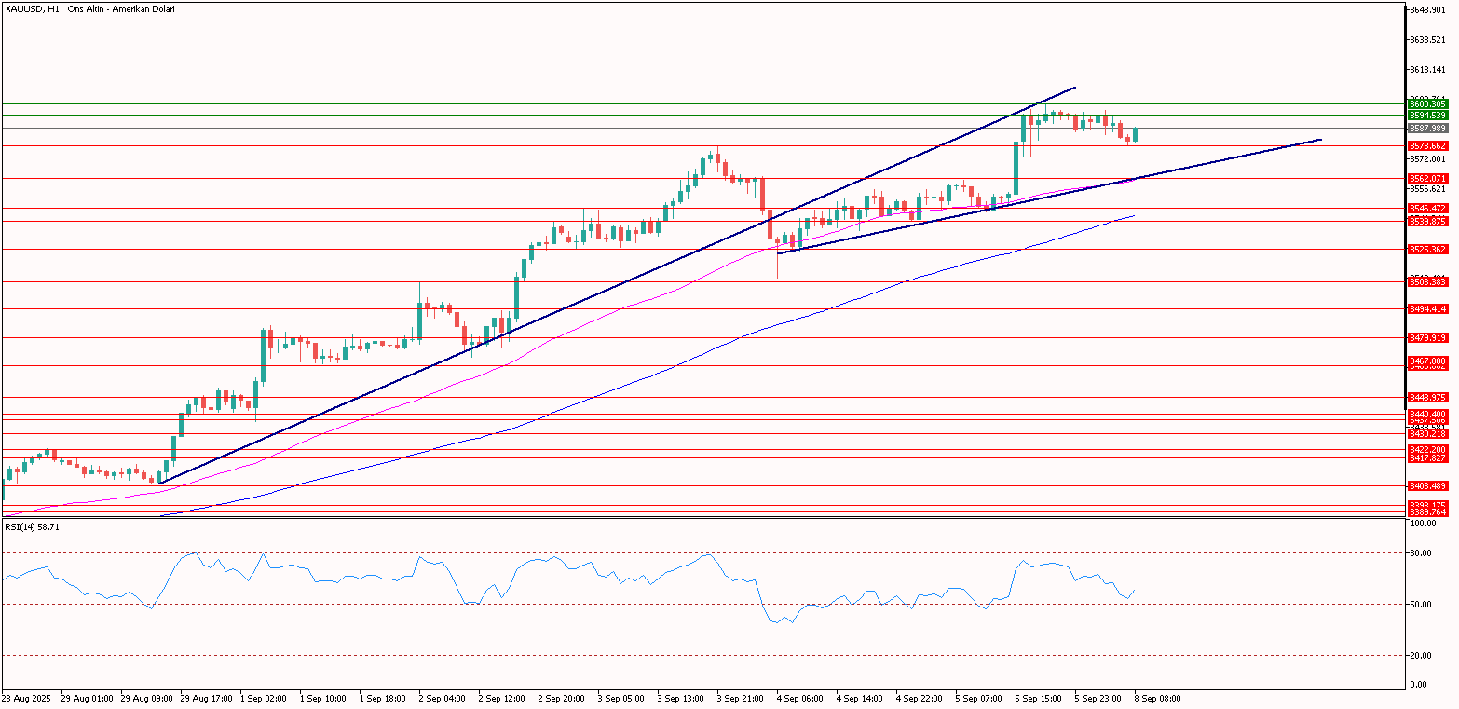
Task: Click the 1 Sep 10:00 time label
Action: (x=324, y=698)
